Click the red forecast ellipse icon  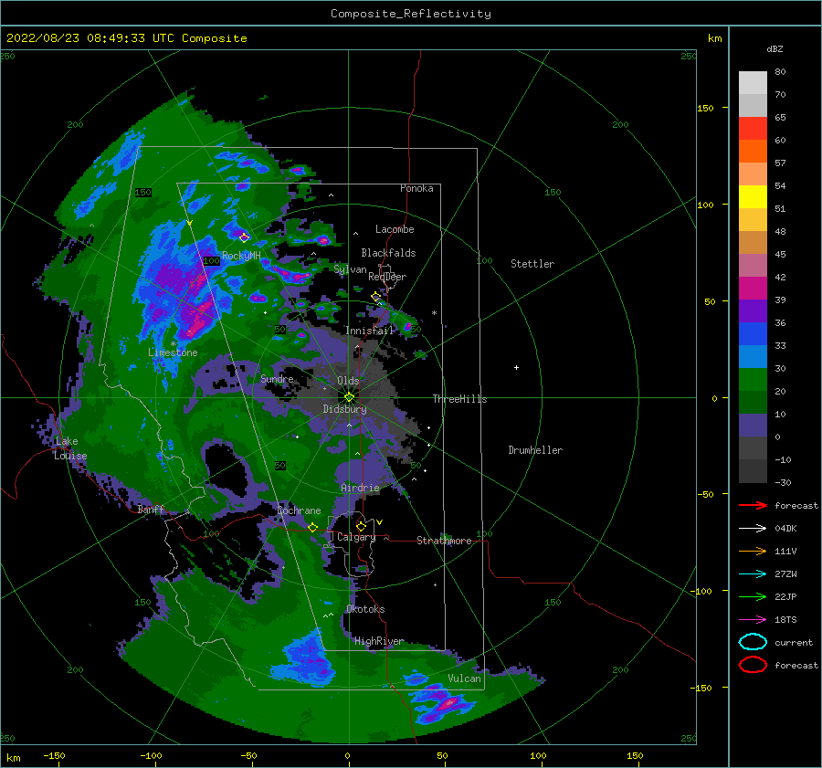753,665
